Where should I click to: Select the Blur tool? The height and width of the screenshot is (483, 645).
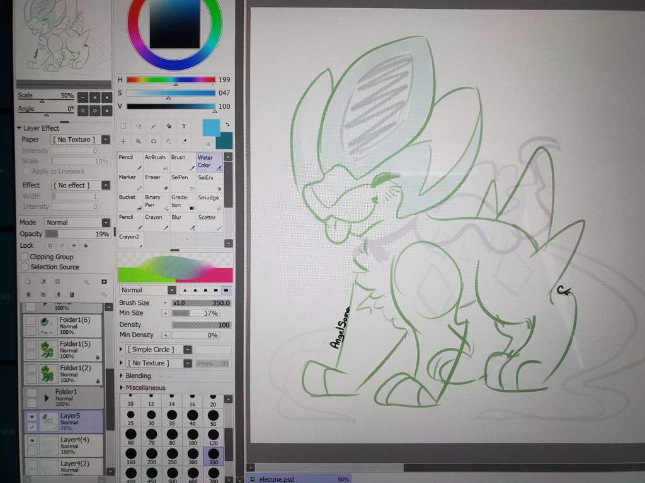tap(183, 222)
